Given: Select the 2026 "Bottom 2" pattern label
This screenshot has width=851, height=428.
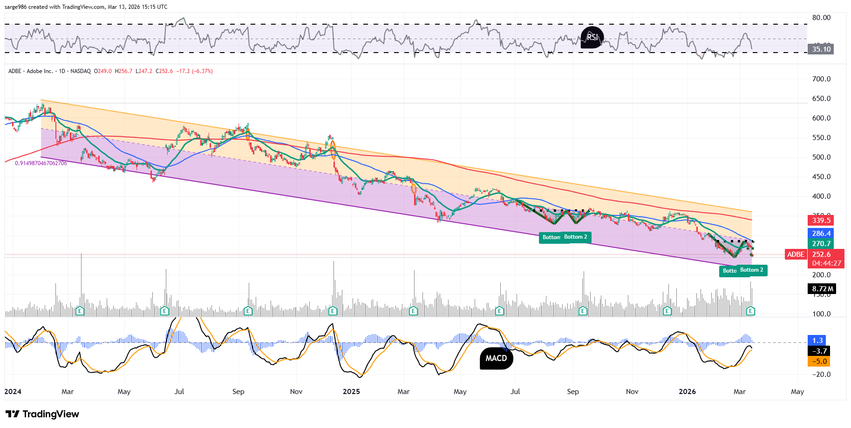Looking at the screenshot, I should [751, 270].
